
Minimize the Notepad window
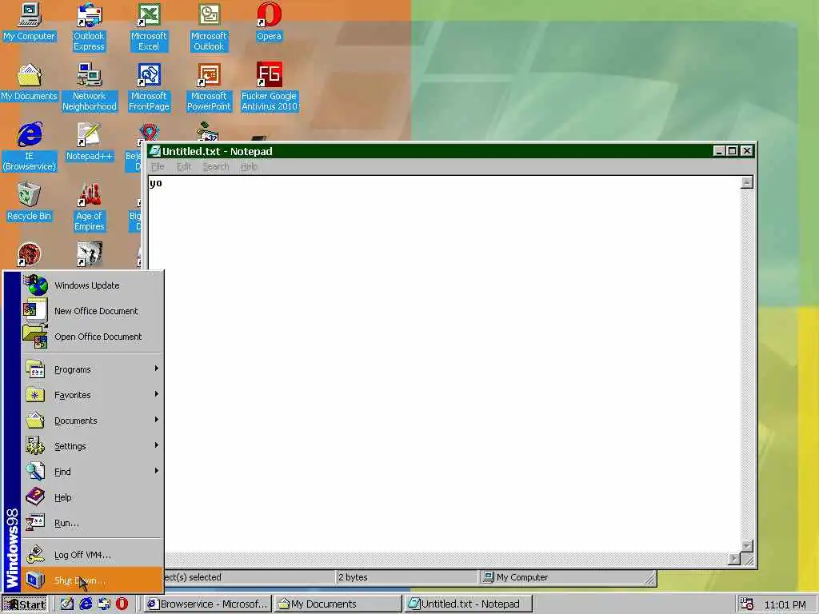(x=719, y=151)
